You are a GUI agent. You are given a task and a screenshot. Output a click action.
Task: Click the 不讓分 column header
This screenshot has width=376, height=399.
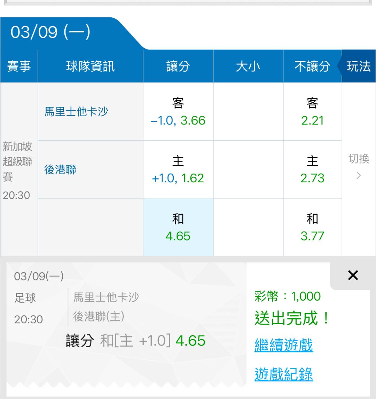(312, 66)
